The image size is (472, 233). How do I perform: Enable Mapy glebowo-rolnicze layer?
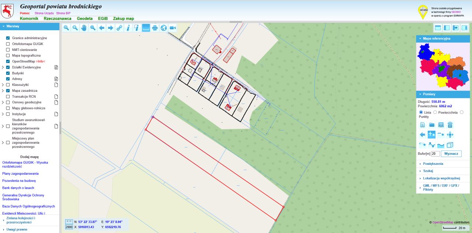pos(8,108)
